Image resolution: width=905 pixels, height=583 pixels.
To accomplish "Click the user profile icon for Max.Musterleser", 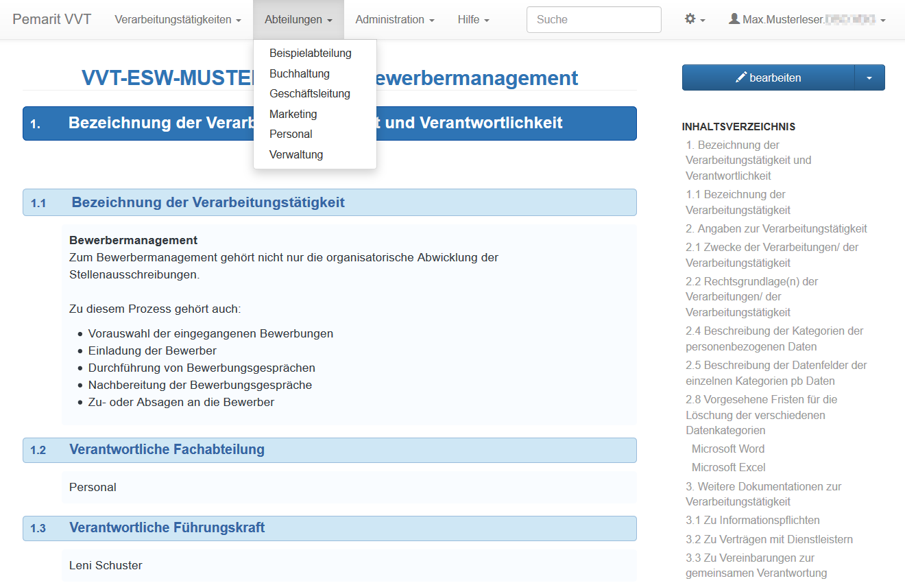I will pos(734,20).
